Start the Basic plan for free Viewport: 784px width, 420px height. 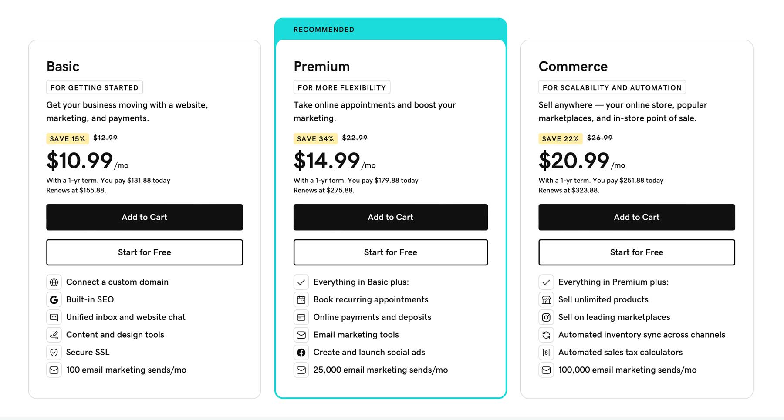pyautogui.click(x=144, y=252)
